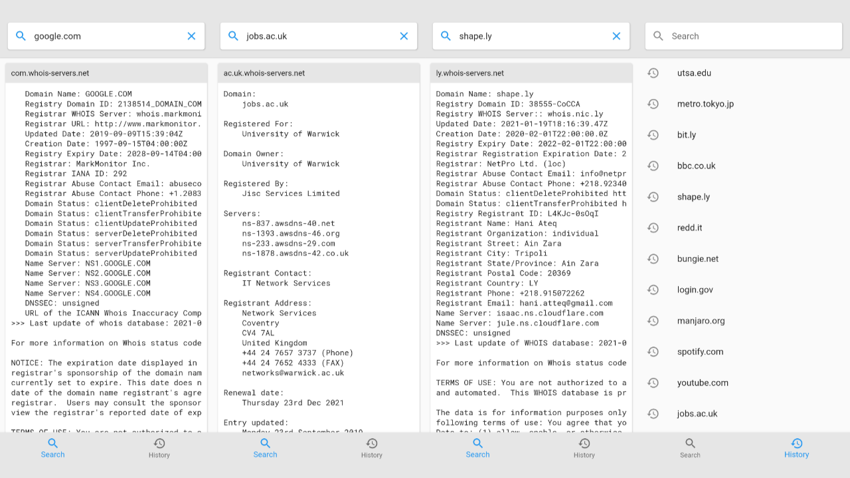The height and width of the screenshot is (478, 850).
Task: Switch to Search tab in shape.ly screen
Action: pyautogui.click(x=477, y=448)
